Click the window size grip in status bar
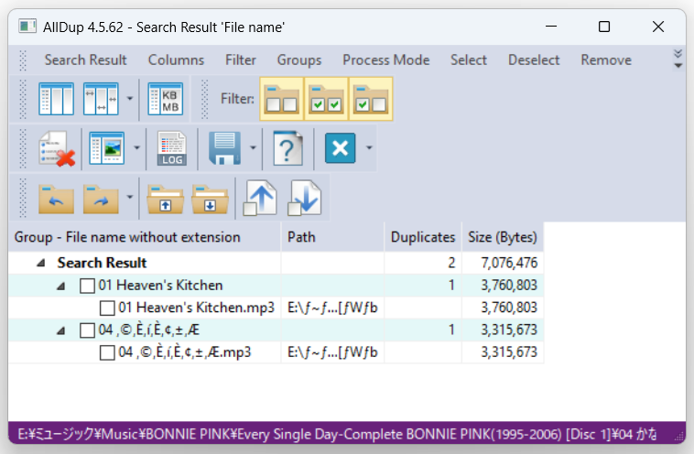The image size is (694, 454). 678,437
